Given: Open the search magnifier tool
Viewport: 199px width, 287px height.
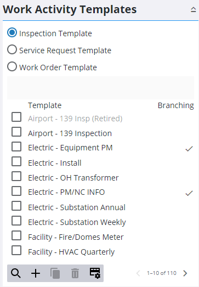Looking at the screenshot, I should (x=16, y=273).
